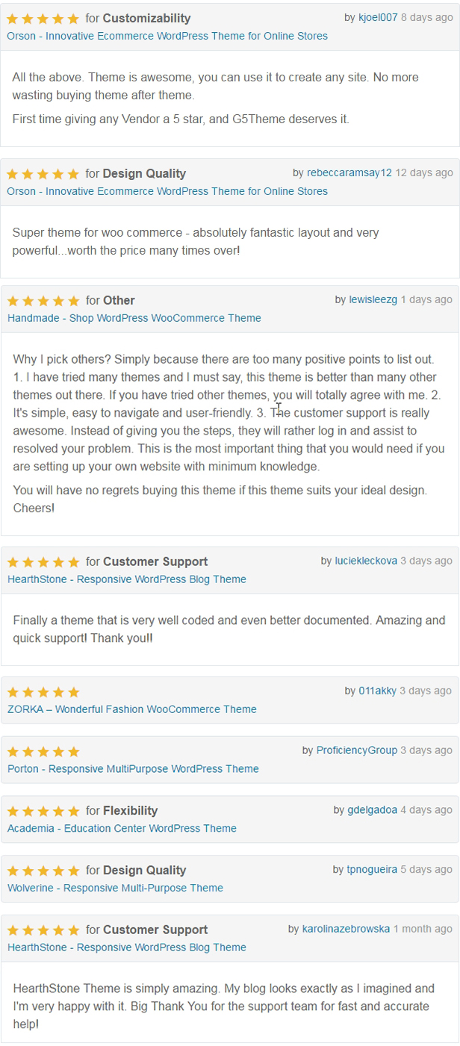Click star rating on the ZORKA review

[43, 692]
